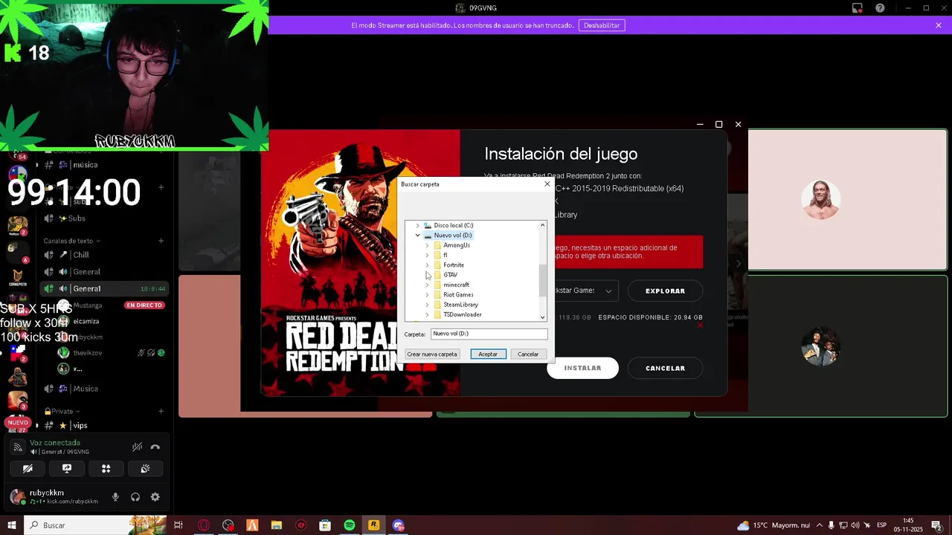
Task: Expand the AmongUs folder arrow
Action: click(427, 245)
